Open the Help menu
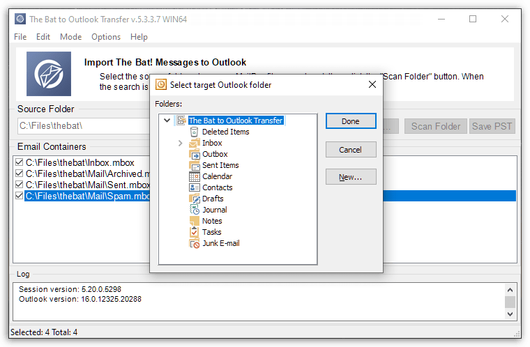The width and height of the screenshot is (530, 347). (x=139, y=37)
